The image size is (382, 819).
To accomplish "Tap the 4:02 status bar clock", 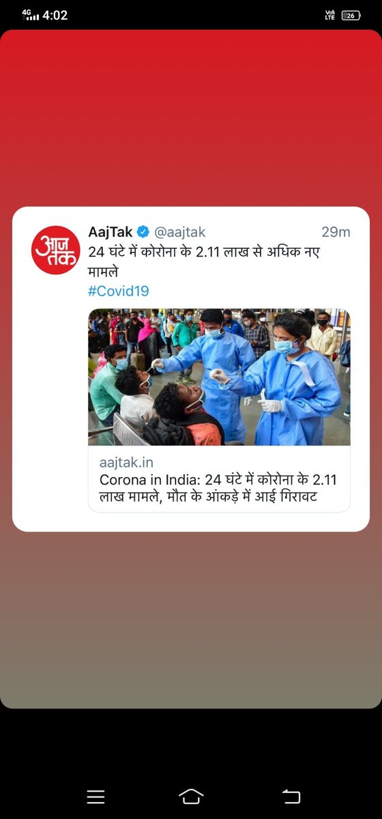I will (55, 15).
